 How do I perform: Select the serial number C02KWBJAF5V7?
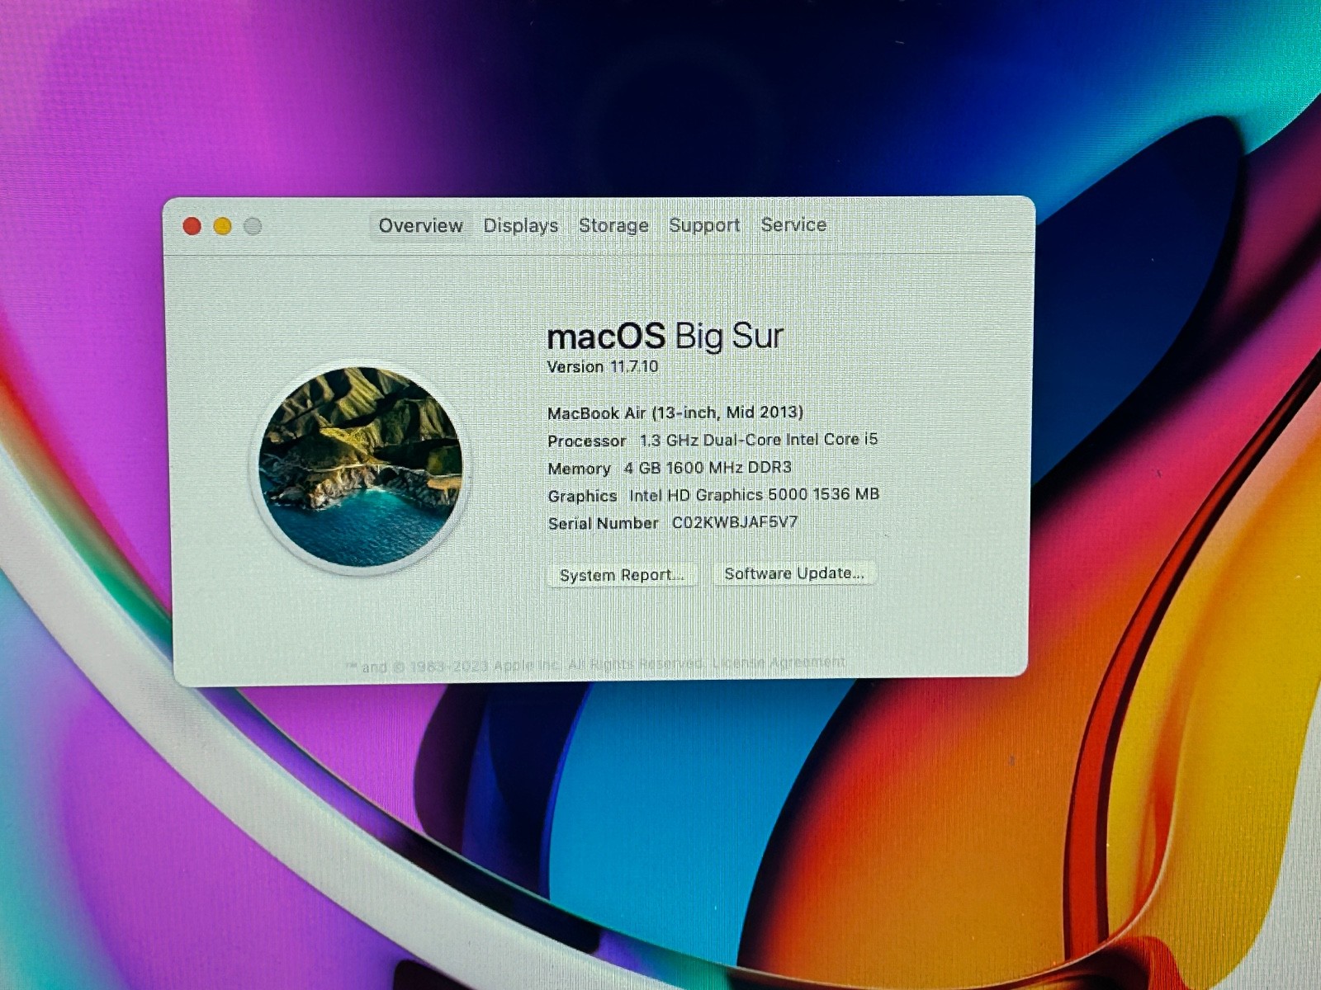(x=735, y=522)
